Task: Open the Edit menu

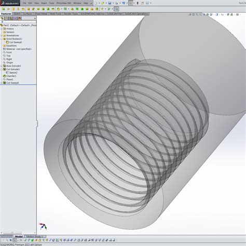Action: 30,3
